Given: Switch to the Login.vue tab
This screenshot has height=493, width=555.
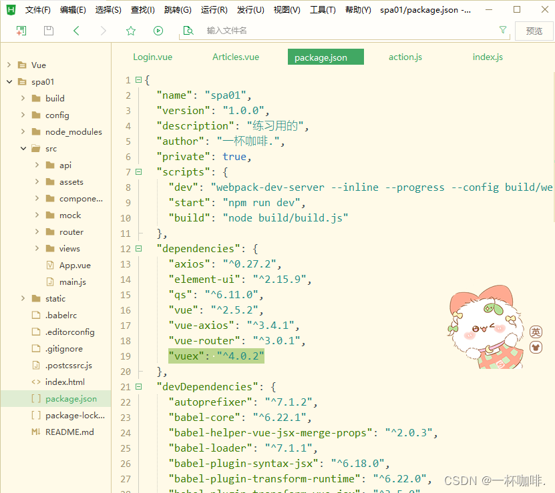Looking at the screenshot, I should (x=152, y=57).
